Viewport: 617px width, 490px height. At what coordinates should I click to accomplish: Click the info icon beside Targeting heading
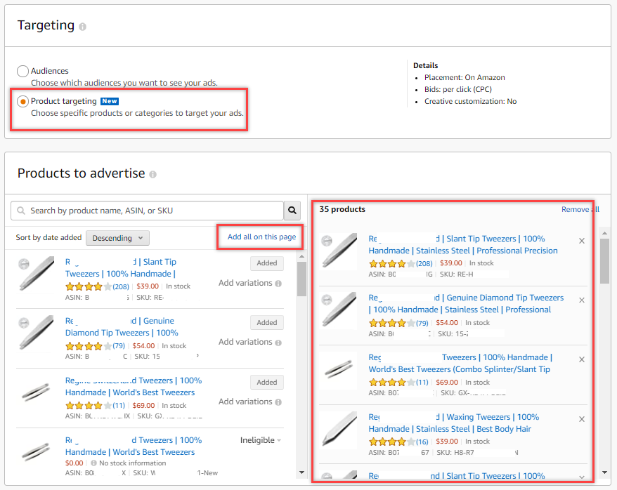pyautogui.click(x=82, y=27)
